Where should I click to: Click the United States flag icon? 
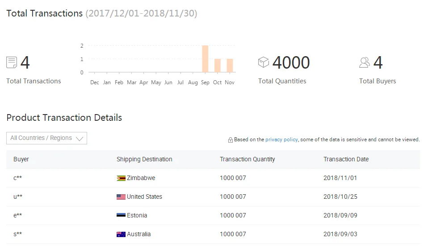[x=121, y=197]
